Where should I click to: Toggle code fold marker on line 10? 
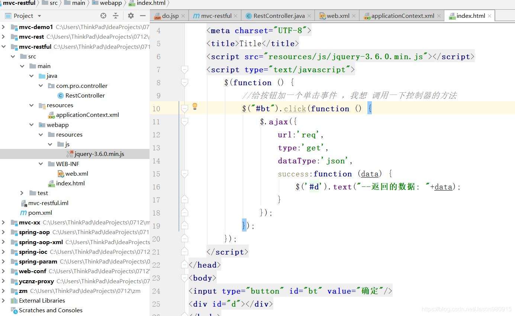click(184, 108)
